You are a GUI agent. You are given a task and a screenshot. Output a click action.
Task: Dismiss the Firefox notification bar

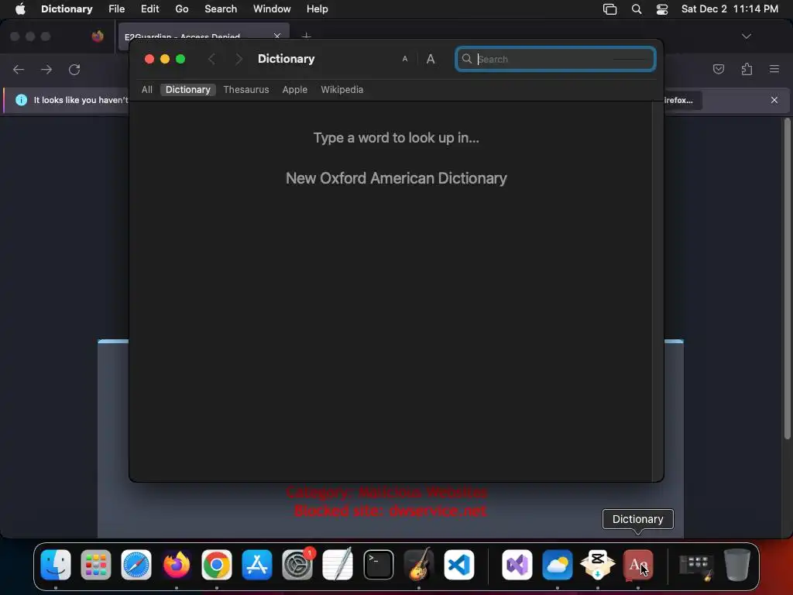point(774,100)
